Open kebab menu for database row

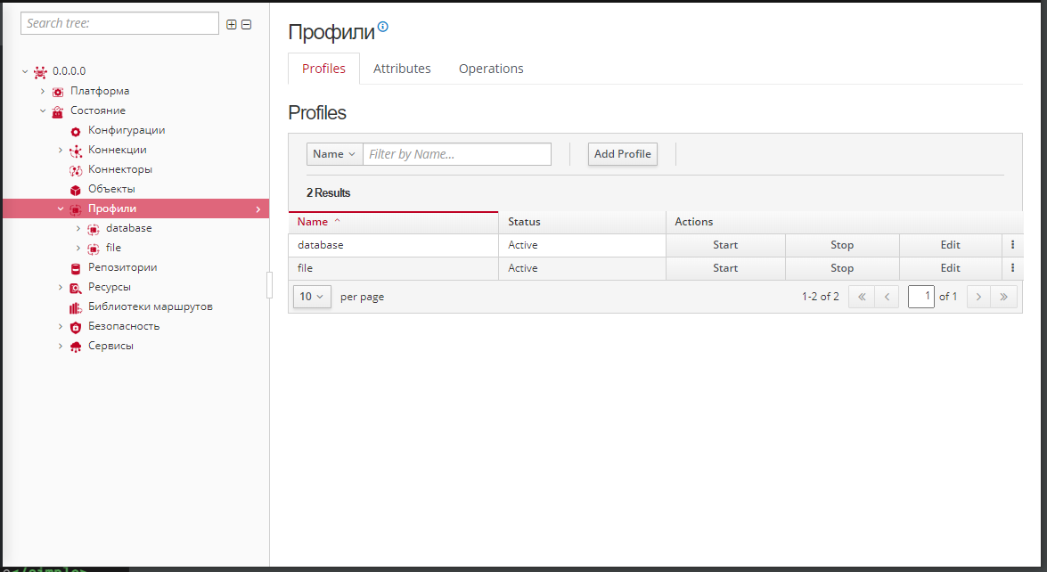(1012, 245)
